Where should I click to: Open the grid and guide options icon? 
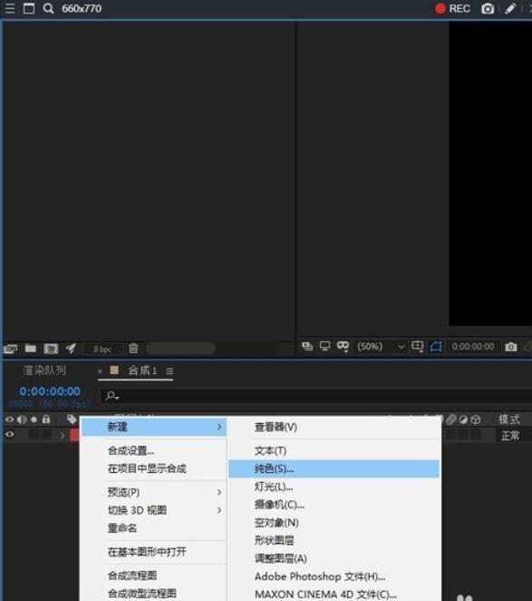pyautogui.click(x=418, y=347)
